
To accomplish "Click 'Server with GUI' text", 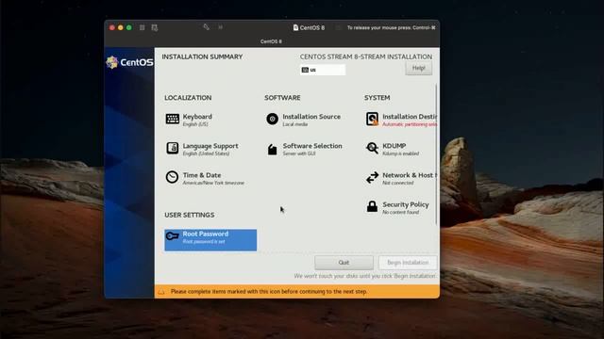I will point(299,153).
